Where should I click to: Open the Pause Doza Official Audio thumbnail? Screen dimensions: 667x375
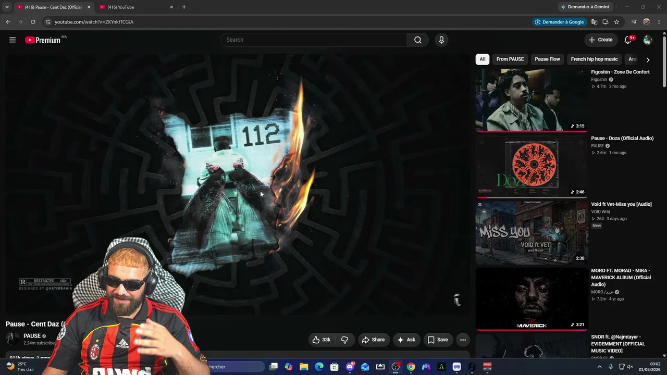point(532,166)
